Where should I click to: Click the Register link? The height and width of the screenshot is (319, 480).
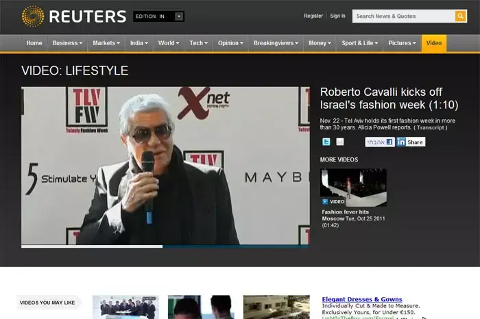point(313,16)
